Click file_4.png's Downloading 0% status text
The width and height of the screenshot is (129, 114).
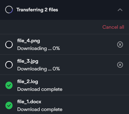(x=38, y=48)
